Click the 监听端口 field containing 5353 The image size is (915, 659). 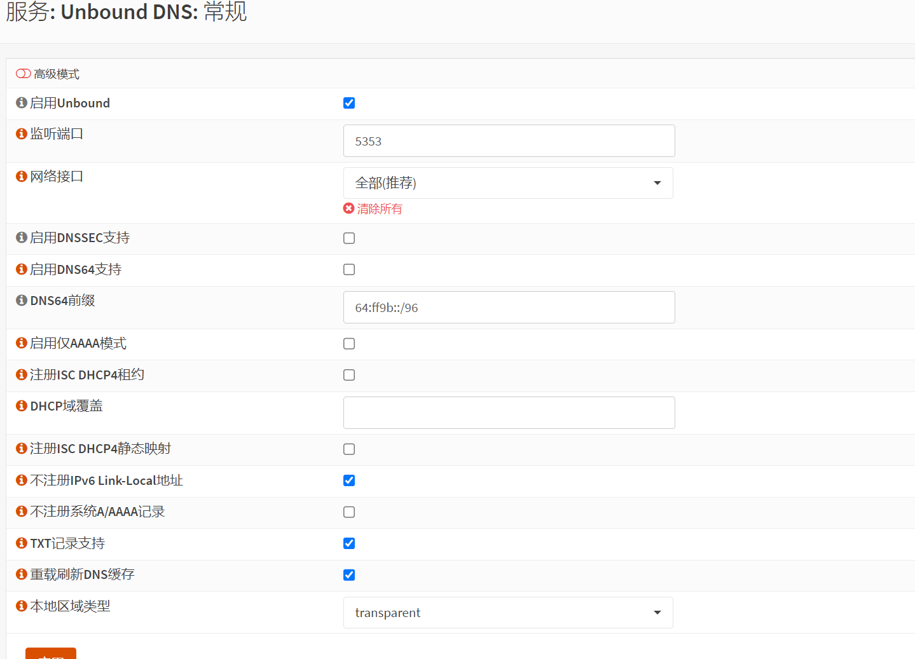[509, 141]
